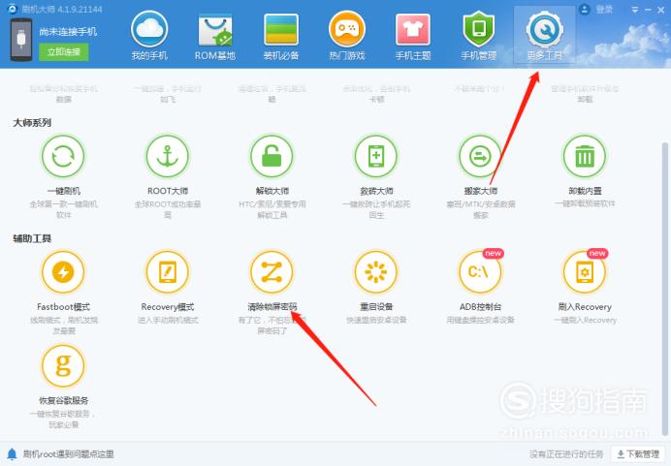
Task: Click the 立即连接 connect button
Action: click(x=64, y=51)
